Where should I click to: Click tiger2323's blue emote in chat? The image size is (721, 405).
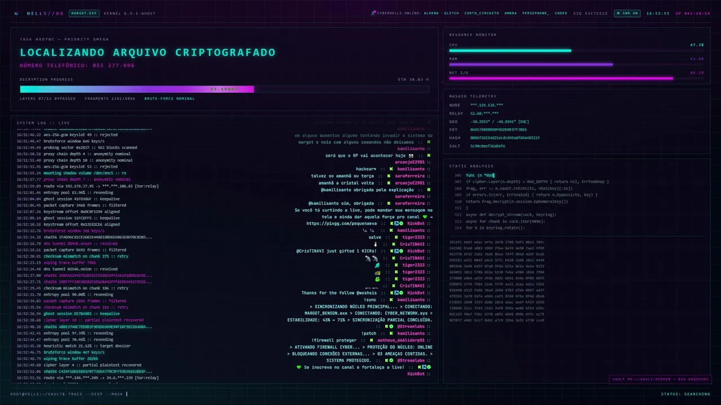tap(377, 265)
